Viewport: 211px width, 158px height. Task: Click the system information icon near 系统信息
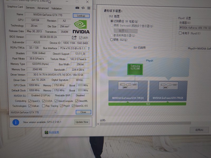coord(46,132)
